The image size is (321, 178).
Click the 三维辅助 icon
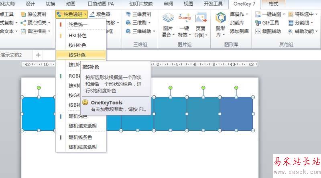pos(128,31)
